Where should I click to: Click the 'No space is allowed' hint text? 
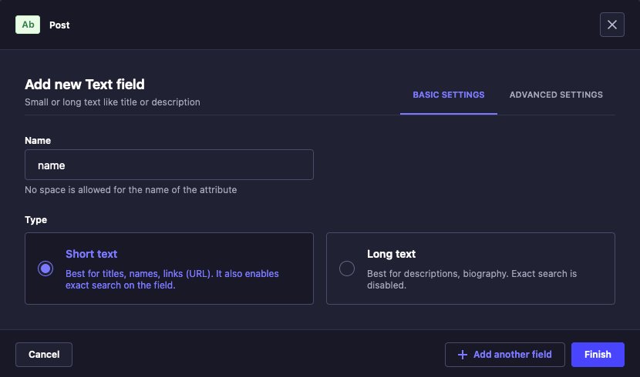click(x=130, y=189)
